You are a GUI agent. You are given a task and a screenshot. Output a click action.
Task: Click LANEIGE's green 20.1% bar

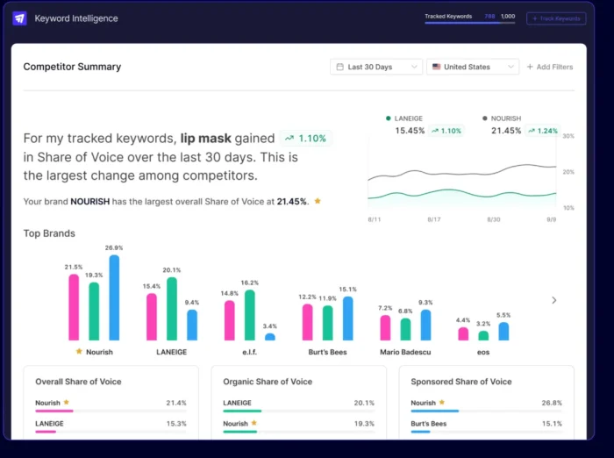click(x=172, y=309)
